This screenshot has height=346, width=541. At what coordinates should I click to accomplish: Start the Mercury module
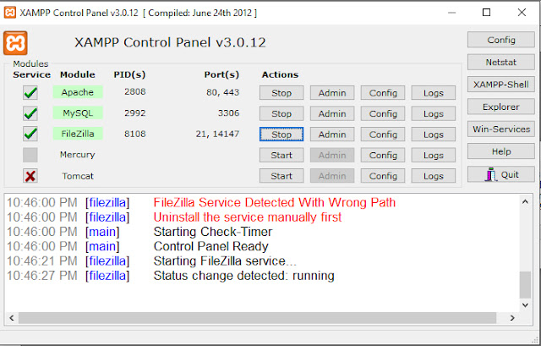point(281,155)
